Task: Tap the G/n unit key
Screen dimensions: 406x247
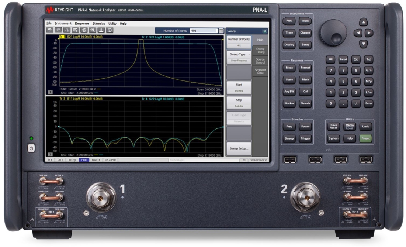Action: [369, 70]
